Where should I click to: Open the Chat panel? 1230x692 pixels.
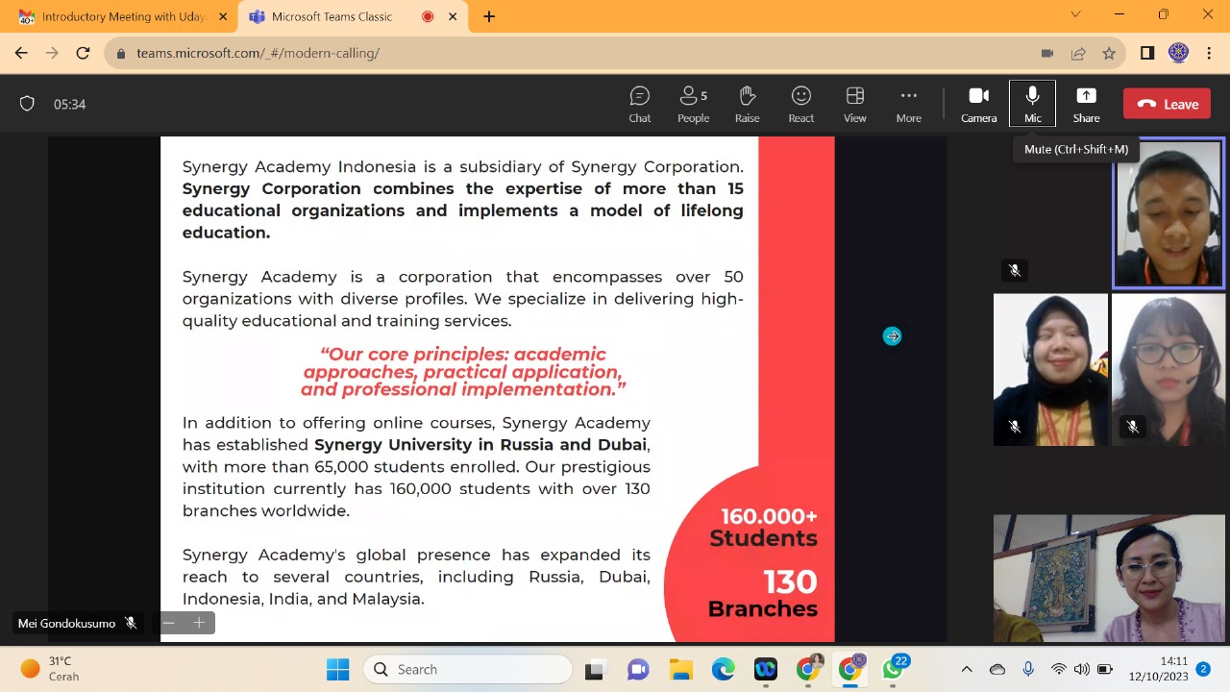(x=639, y=103)
